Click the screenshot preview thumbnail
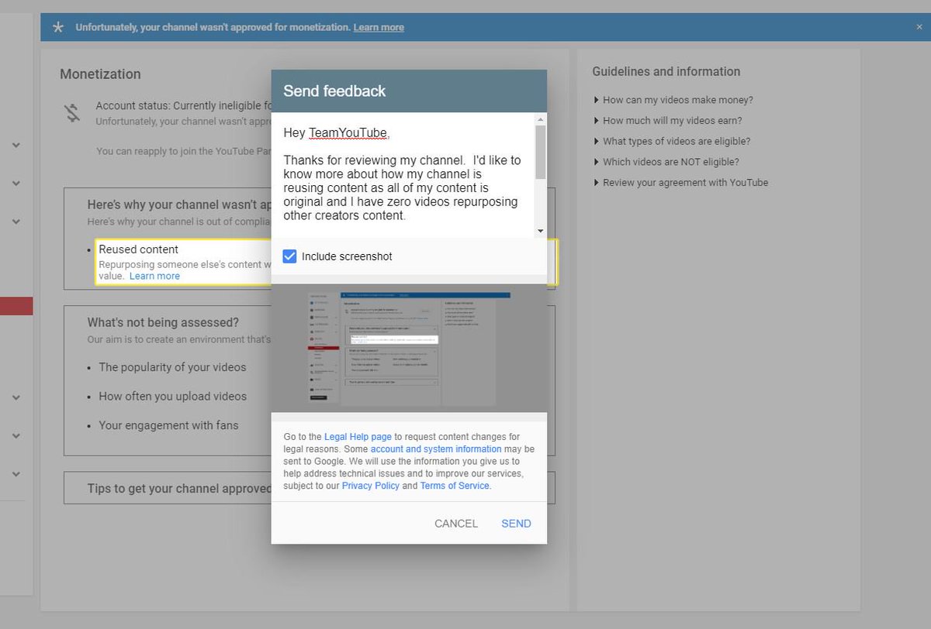This screenshot has width=931, height=629. pos(409,347)
